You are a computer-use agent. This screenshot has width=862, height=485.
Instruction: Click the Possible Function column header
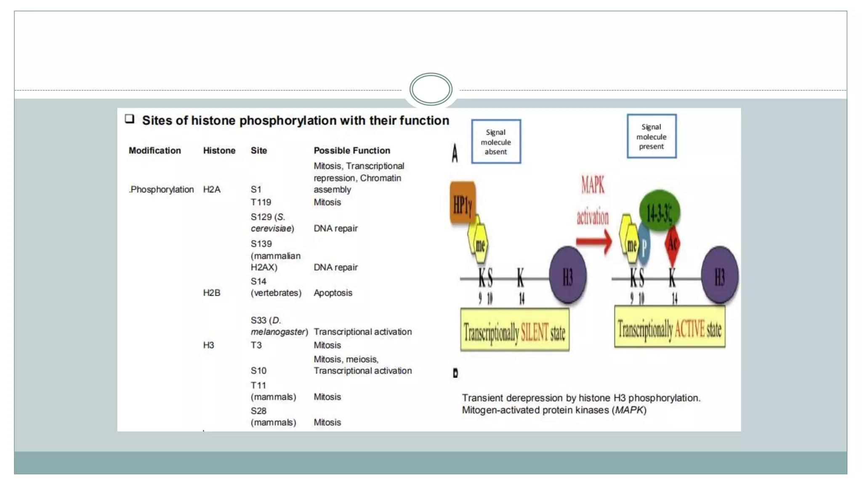click(x=351, y=150)
